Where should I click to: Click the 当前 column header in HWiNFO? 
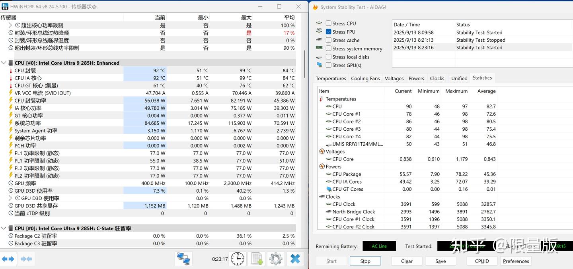[x=145, y=17]
